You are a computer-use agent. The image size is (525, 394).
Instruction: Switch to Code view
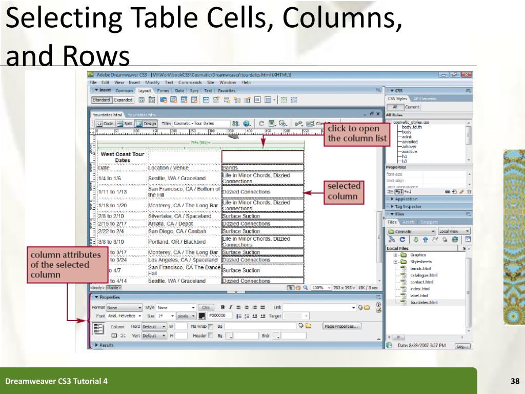point(105,124)
